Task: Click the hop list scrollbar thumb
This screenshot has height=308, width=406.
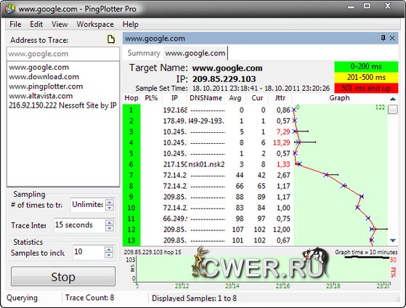Action: point(393,109)
